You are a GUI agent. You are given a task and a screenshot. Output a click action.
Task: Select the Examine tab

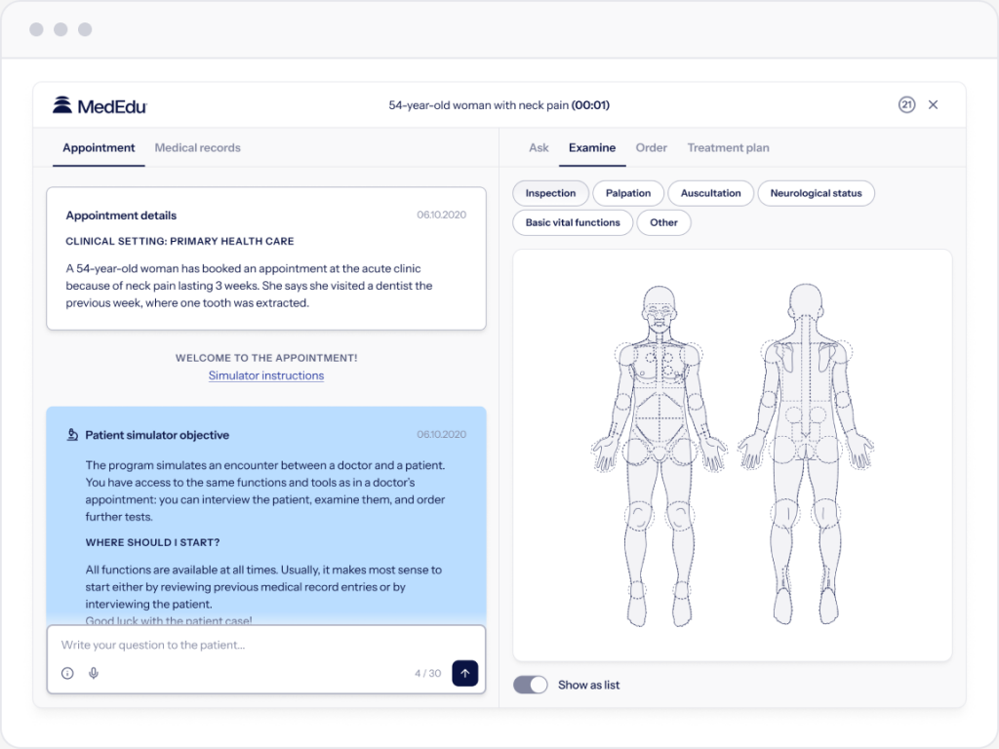point(592,148)
